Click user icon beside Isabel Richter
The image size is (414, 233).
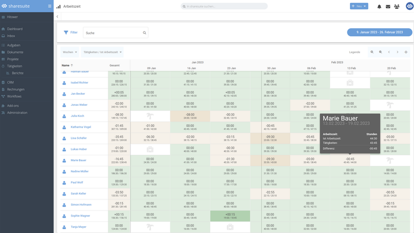(x=64, y=83)
